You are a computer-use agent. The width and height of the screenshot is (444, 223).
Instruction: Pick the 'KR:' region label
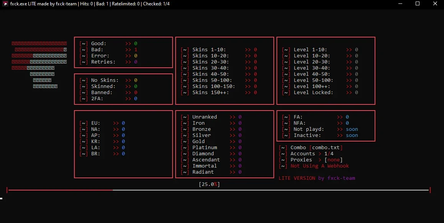[96, 141]
